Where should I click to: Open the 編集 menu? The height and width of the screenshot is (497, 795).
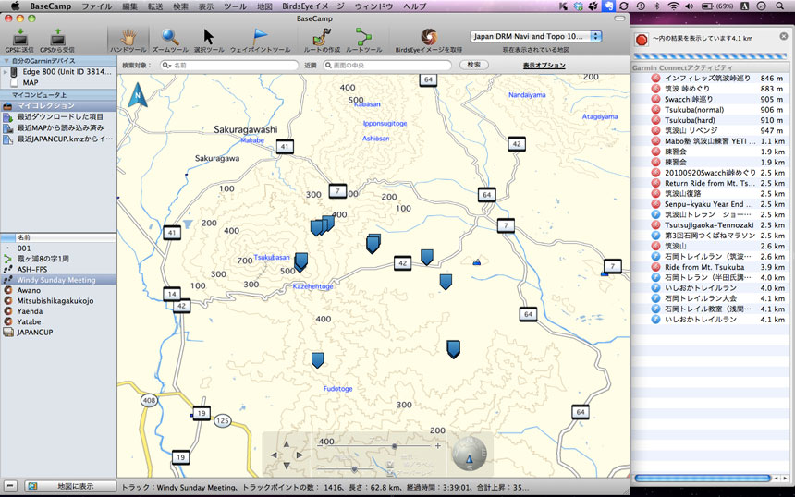[x=129, y=6]
